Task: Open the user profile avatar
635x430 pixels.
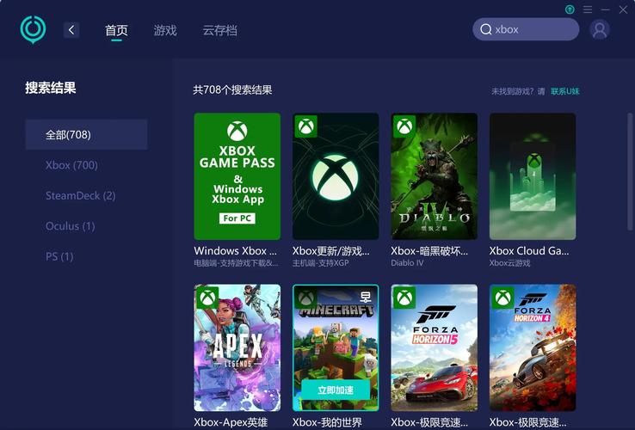Action: tap(600, 29)
